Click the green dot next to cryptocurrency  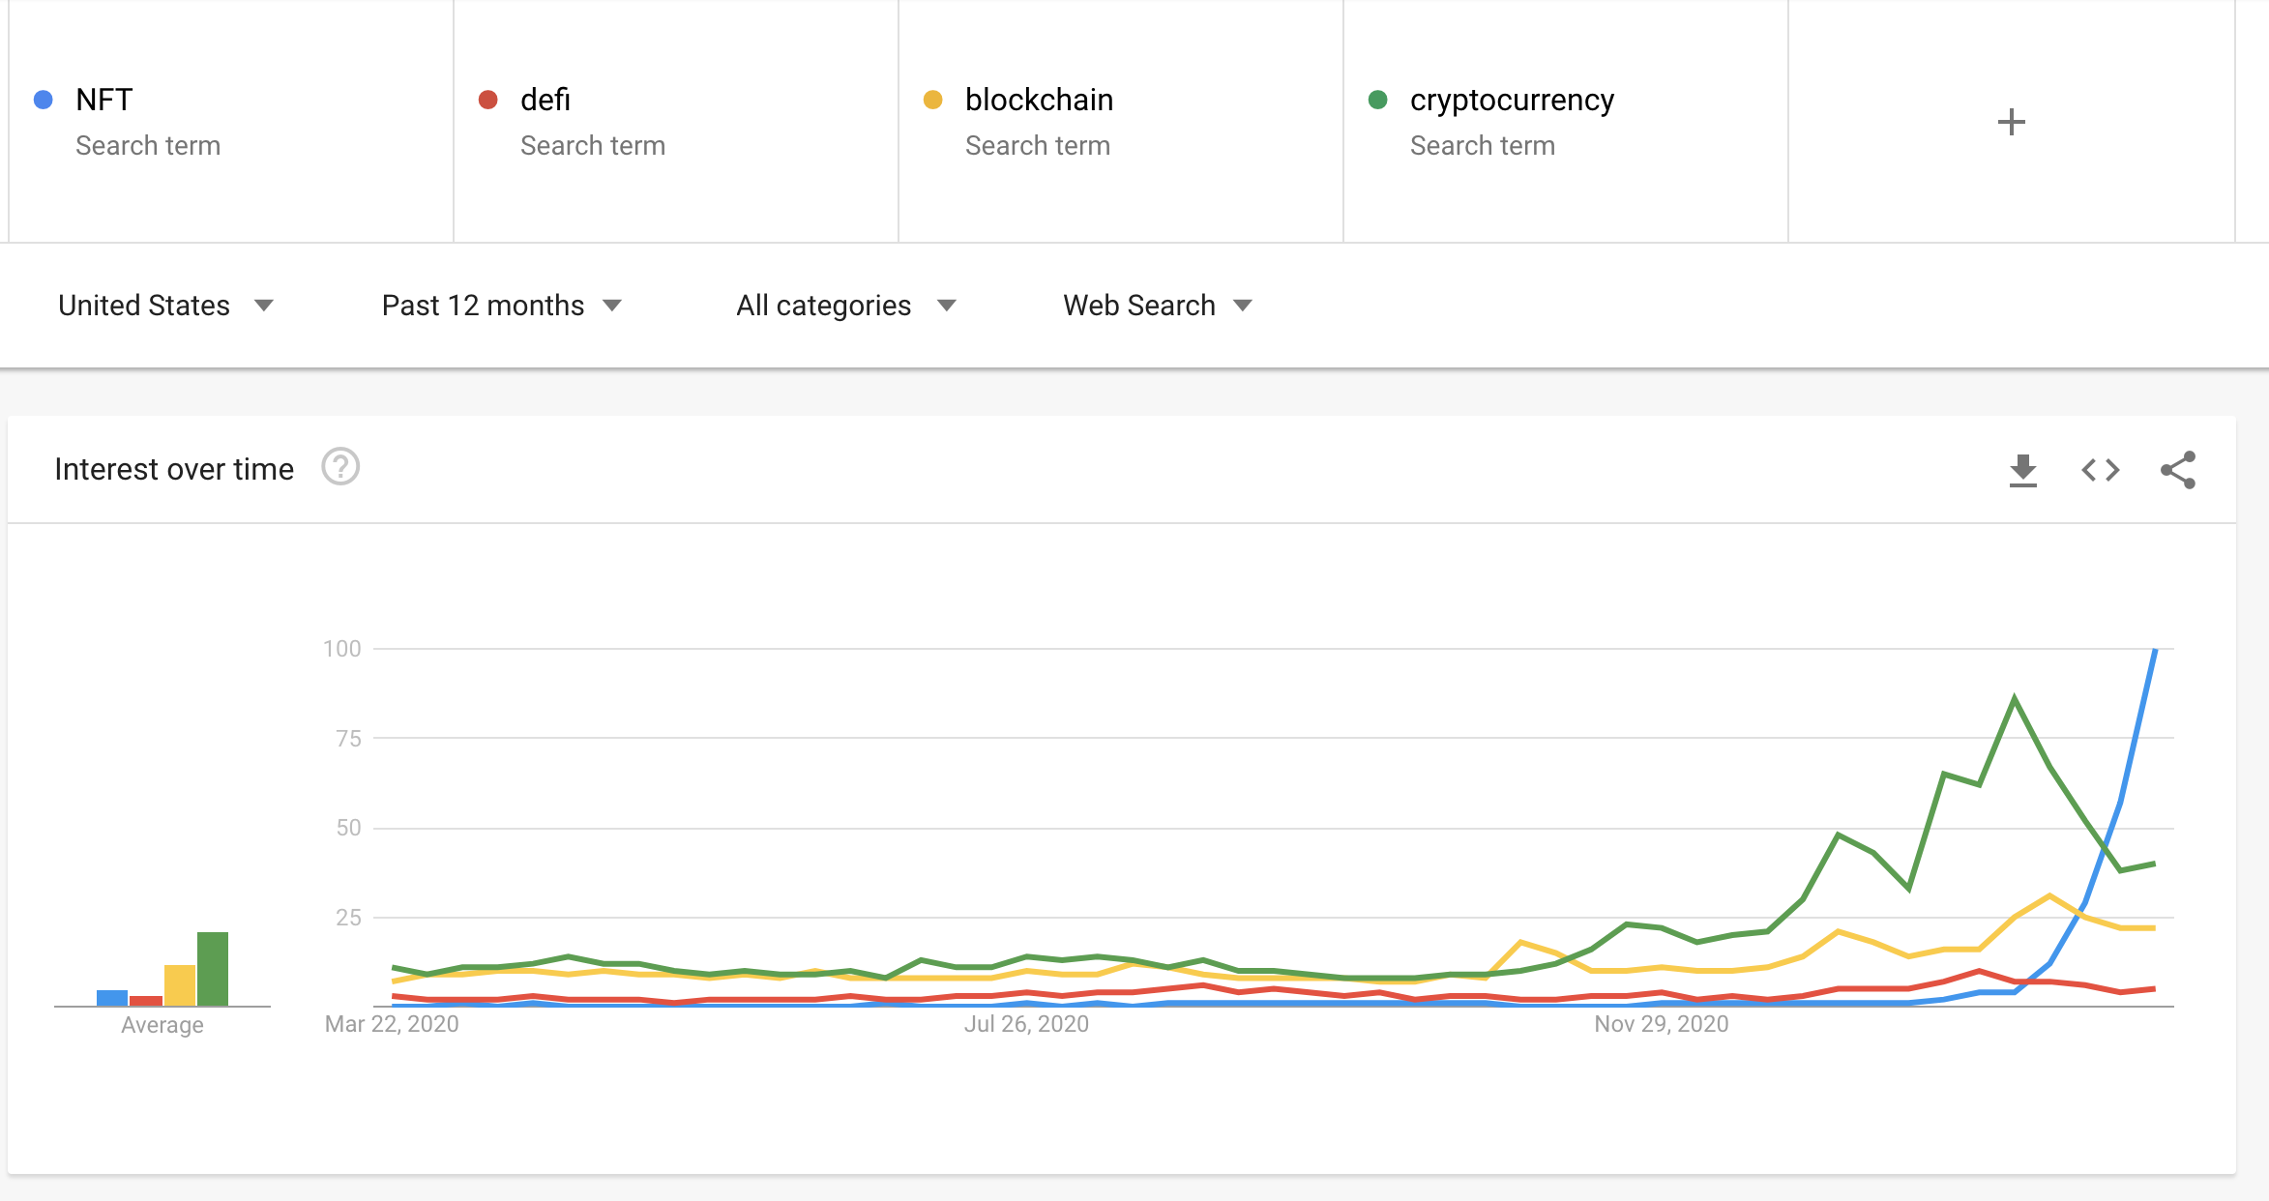[x=1378, y=100]
